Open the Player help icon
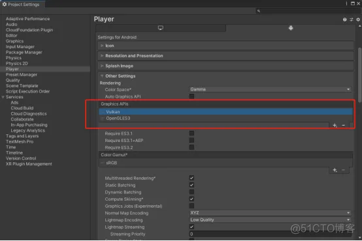This screenshot has width=362, height=241. click(x=344, y=20)
